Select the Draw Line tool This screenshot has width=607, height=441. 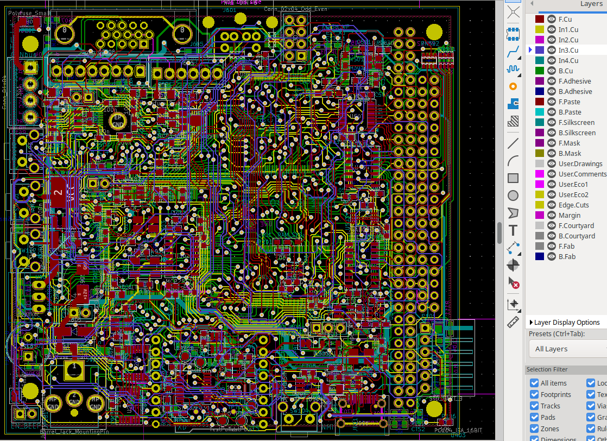tap(513, 143)
